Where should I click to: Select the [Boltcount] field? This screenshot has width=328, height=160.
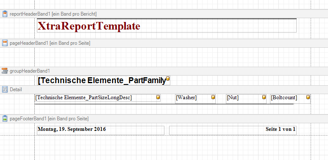[x=290, y=99]
